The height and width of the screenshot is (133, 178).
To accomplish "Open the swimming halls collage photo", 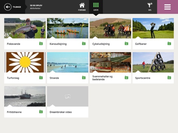I will [x=110, y=62].
